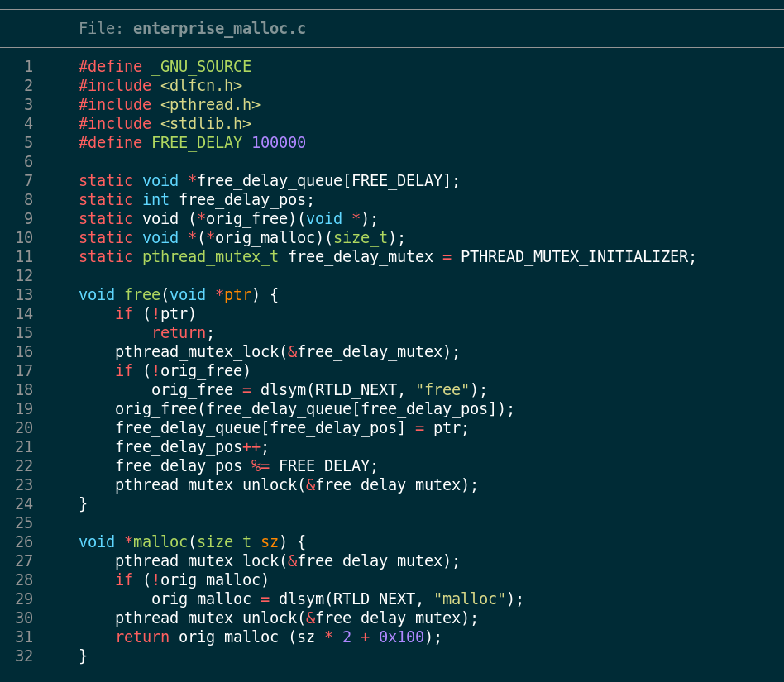
Task: Click the orange sz parameter in malloc's signature
Action: tap(270, 542)
